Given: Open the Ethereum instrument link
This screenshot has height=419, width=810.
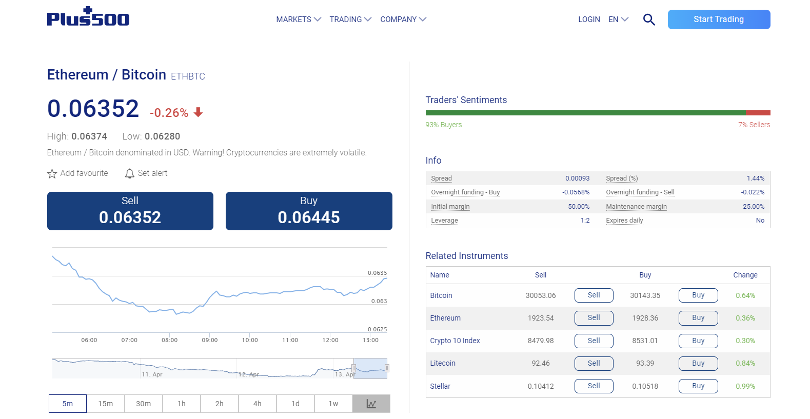Looking at the screenshot, I should tap(445, 318).
